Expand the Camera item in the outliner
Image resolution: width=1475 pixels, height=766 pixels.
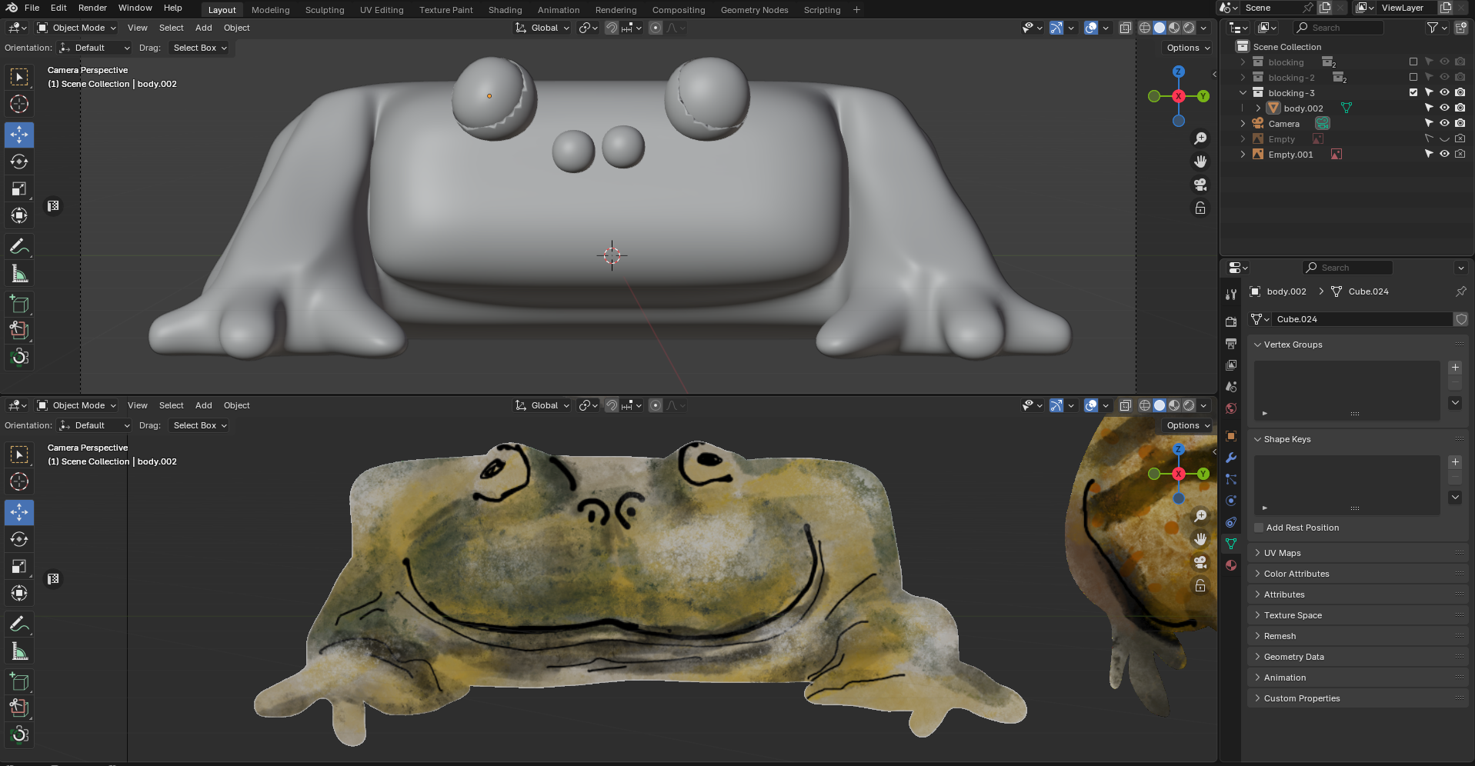(x=1243, y=123)
